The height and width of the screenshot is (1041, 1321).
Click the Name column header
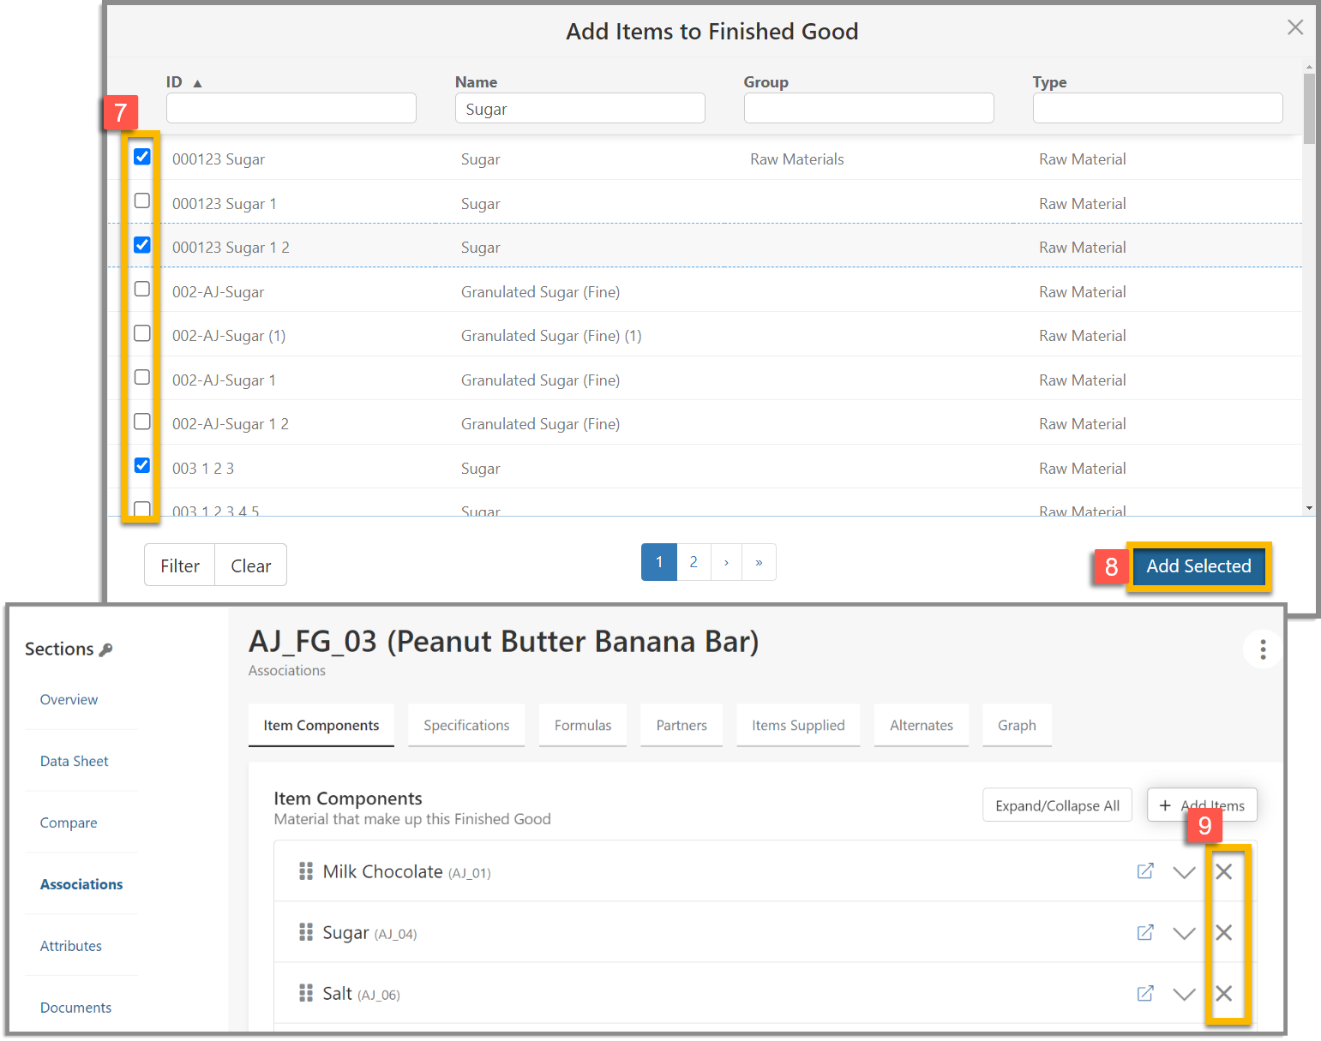click(x=476, y=82)
